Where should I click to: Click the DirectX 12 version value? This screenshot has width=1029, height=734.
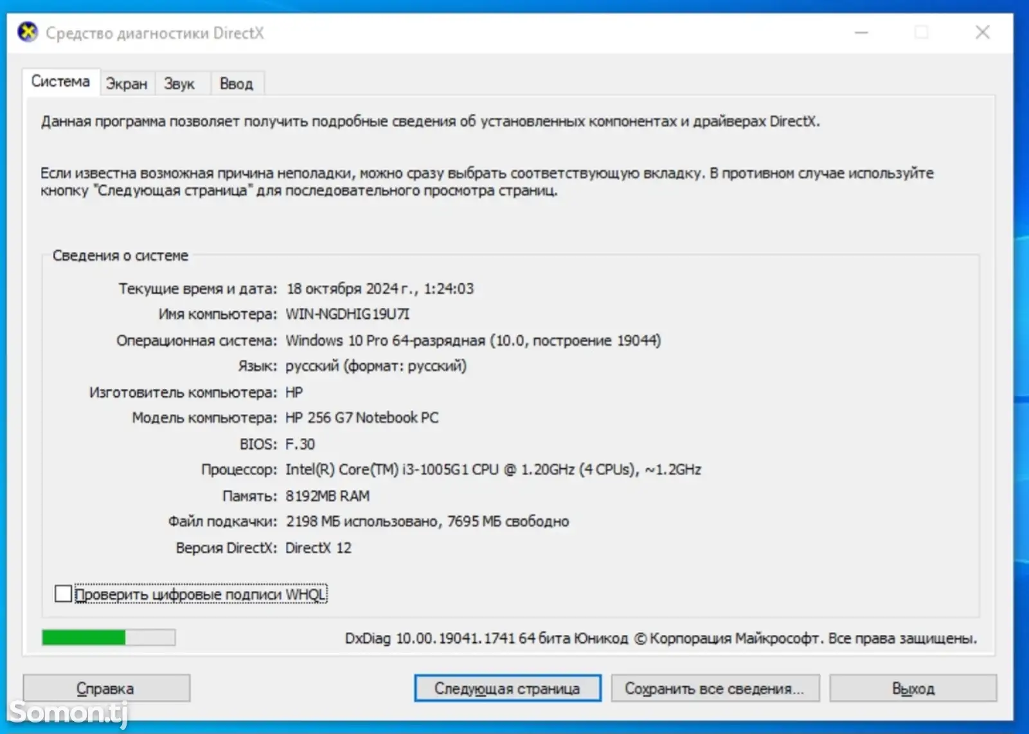[x=318, y=548]
